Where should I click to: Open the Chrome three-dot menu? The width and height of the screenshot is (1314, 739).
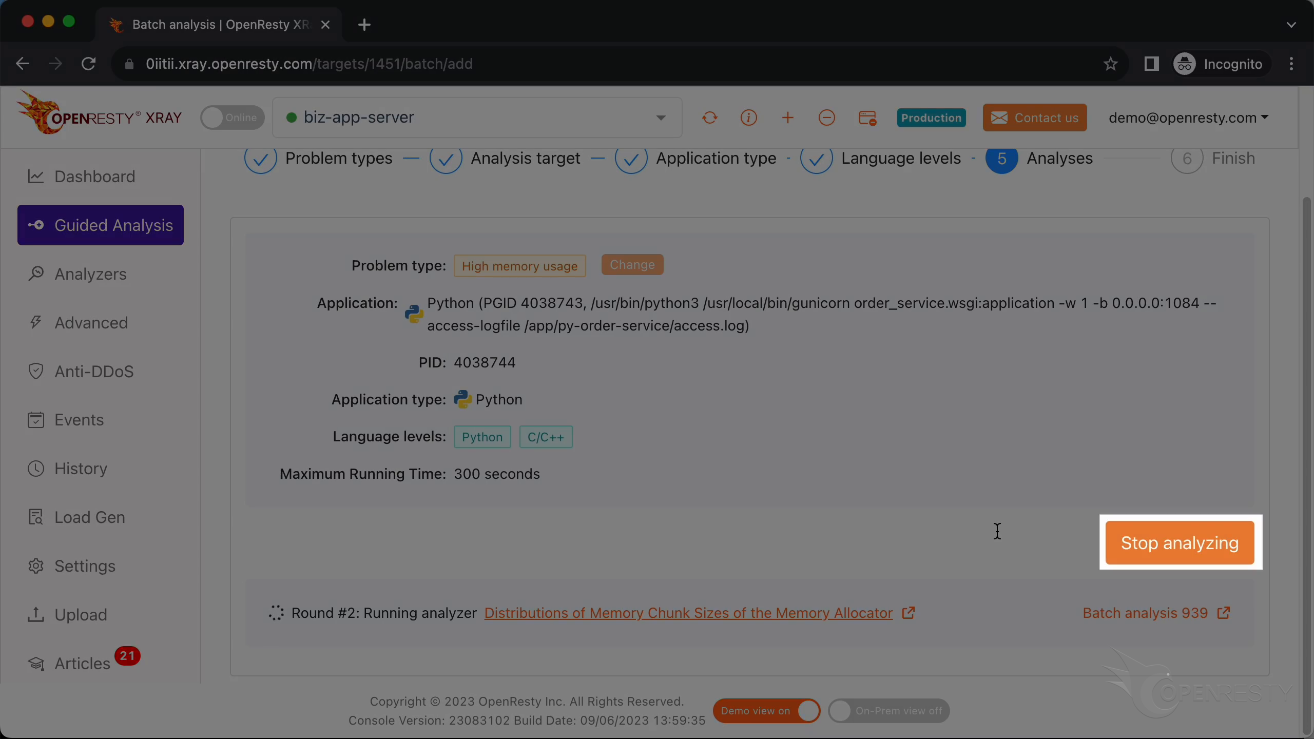[x=1291, y=64]
